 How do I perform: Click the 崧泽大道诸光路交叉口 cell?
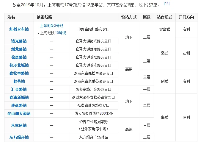click(x=94, y=41)
